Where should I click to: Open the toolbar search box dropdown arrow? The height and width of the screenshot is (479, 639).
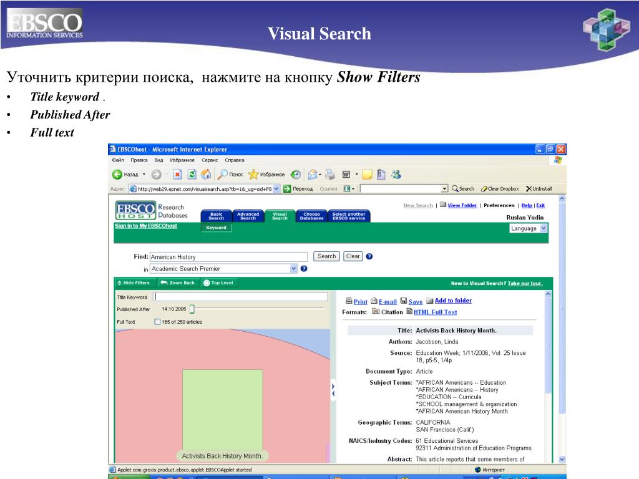coord(444,188)
